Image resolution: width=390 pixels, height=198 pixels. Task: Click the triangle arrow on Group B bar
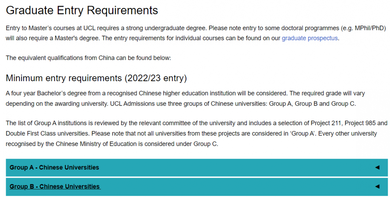click(x=377, y=186)
